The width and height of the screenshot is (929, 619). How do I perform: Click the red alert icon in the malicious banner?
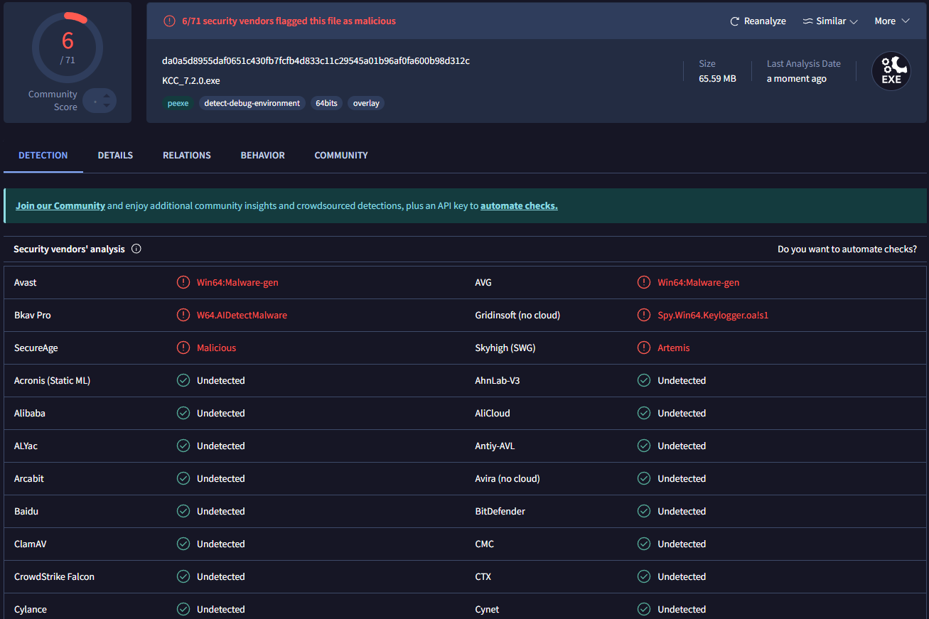point(169,21)
